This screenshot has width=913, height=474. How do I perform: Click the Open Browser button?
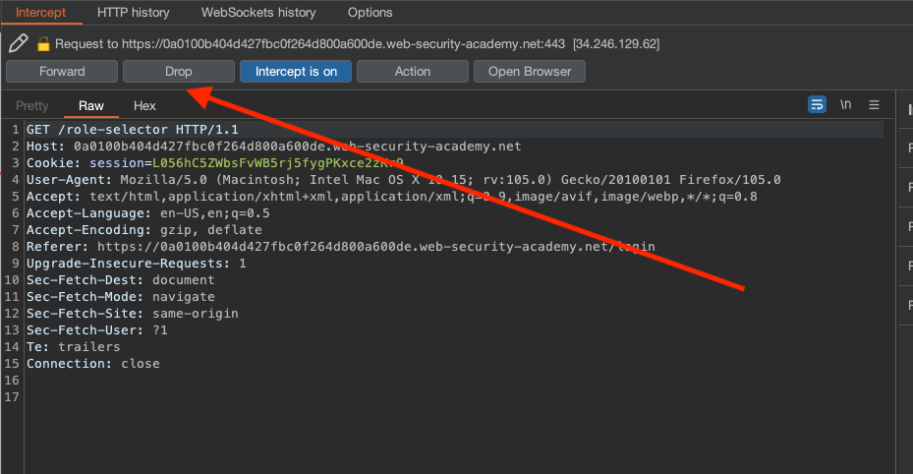point(530,71)
